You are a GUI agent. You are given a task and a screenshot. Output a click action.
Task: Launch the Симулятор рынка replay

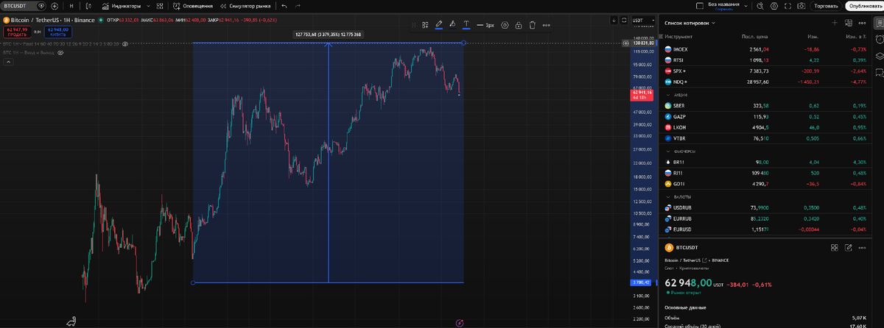[x=245, y=6]
